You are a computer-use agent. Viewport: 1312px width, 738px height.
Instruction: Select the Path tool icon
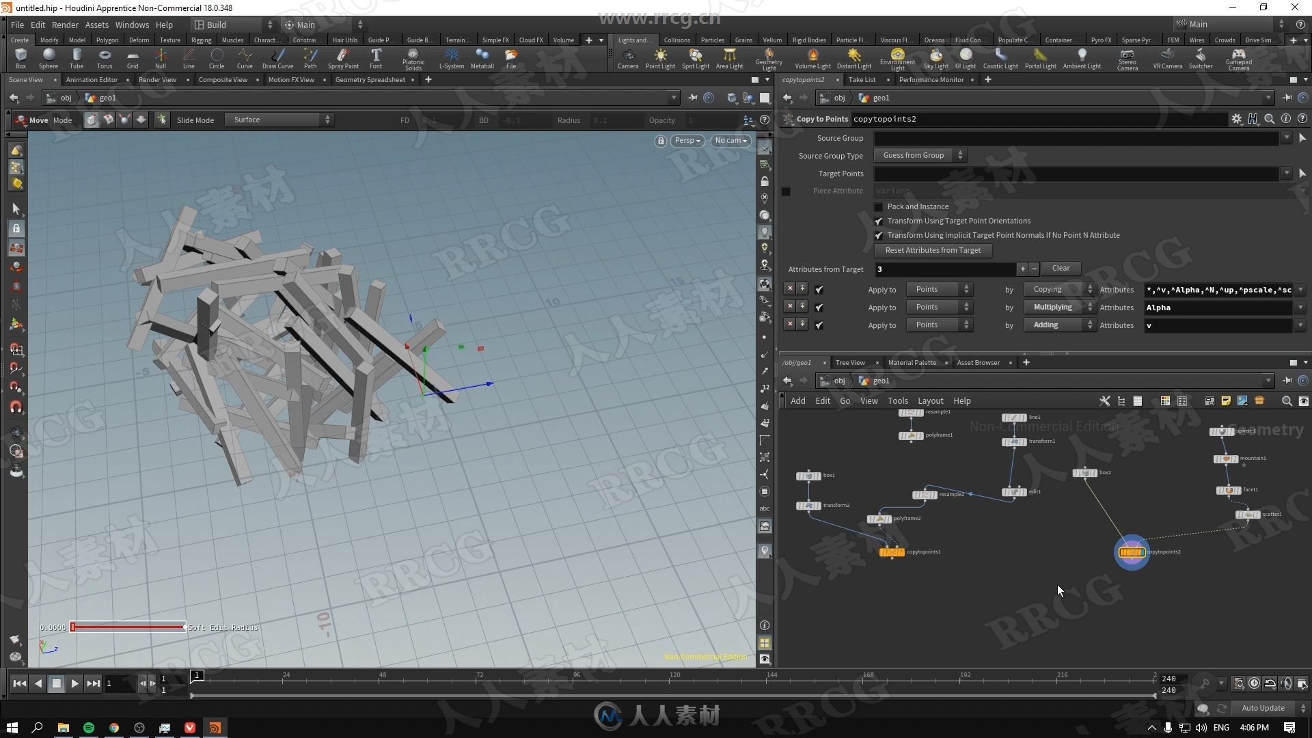[x=309, y=59]
